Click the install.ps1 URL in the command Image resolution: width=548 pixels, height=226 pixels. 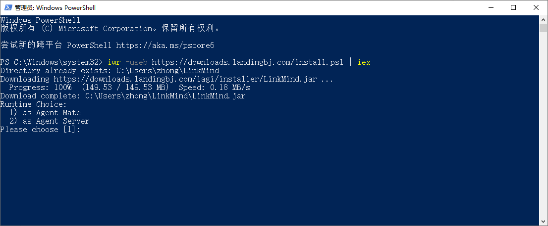pyautogui.click(x=248, y=62)
